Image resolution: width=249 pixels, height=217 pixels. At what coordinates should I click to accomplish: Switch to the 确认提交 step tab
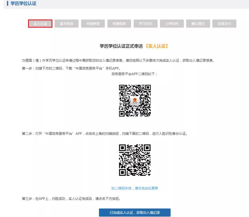(198, 24)
